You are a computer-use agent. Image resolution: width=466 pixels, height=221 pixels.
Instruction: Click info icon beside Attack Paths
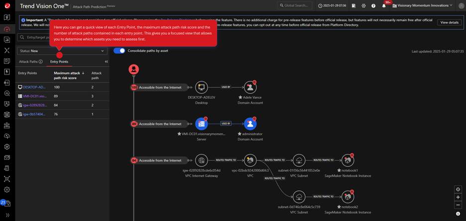41,62
